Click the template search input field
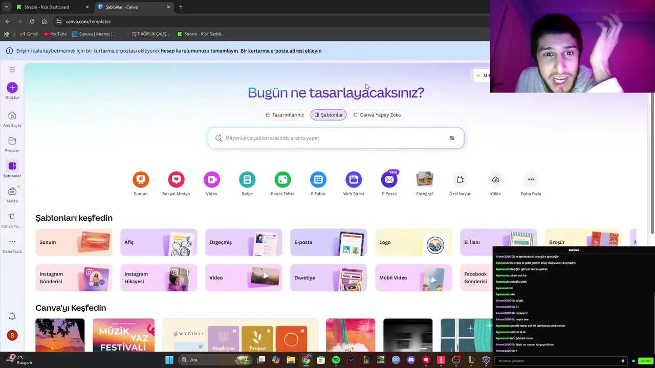Screen dimensions: 655x368 (x=336, y=138)
